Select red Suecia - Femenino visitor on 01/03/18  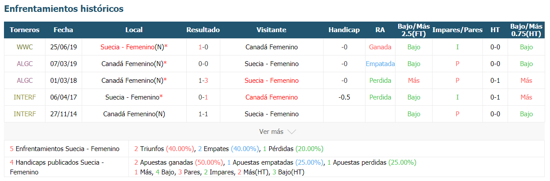click(x=271, y=81)
